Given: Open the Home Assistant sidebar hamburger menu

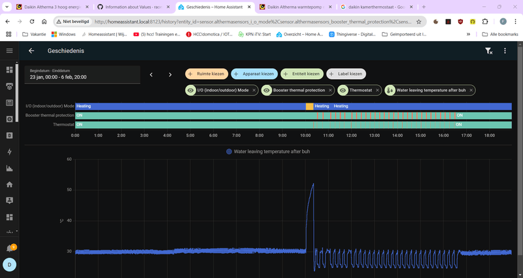Looking at the screenshot, I should click(x=9, y=51).
